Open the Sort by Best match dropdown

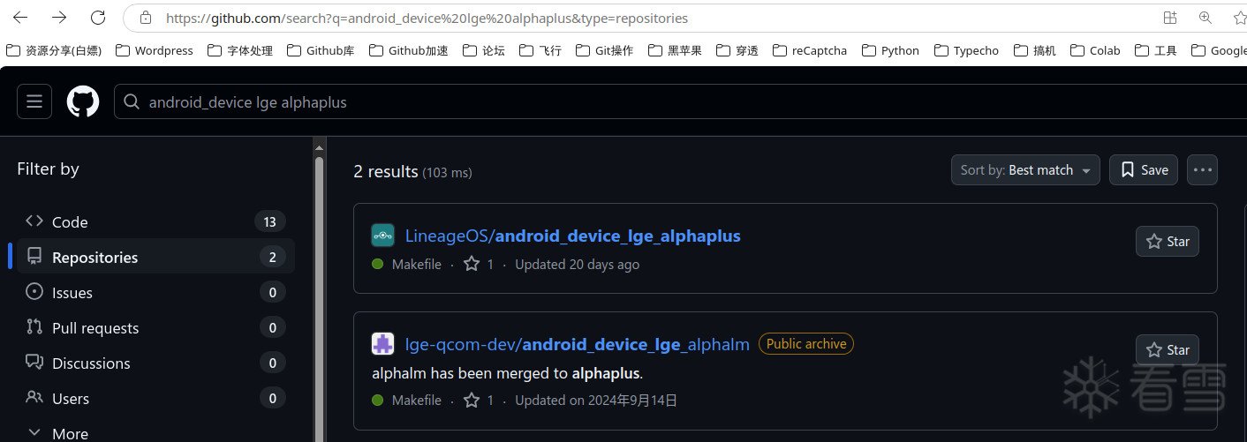click(1024, 170)
